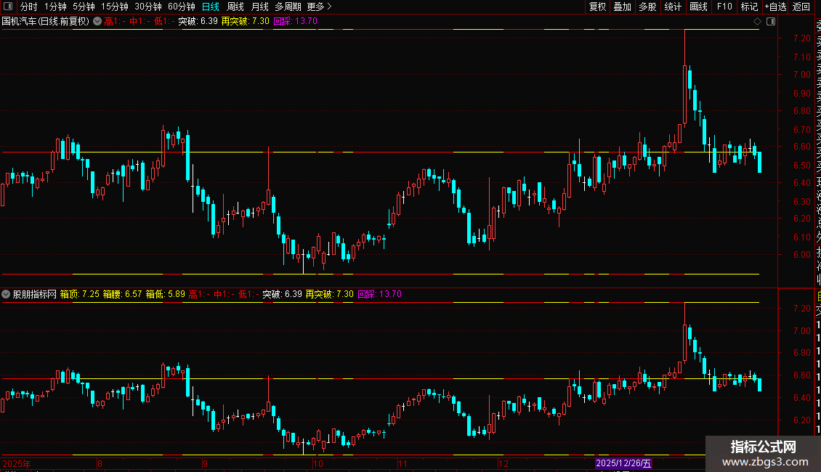Add stock via +自选 button
Viewport: 821px width, 472px height.
point(775,7)
